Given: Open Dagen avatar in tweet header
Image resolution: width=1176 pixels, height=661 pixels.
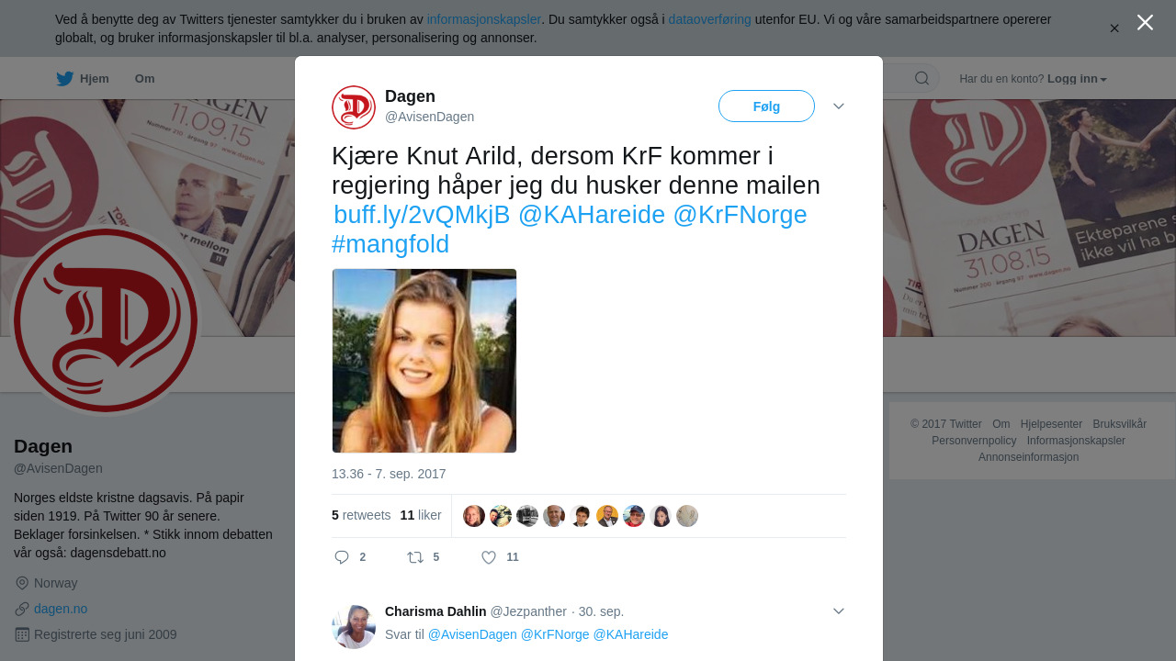Looking at the screenshot, I should click(x=354, y=107).
